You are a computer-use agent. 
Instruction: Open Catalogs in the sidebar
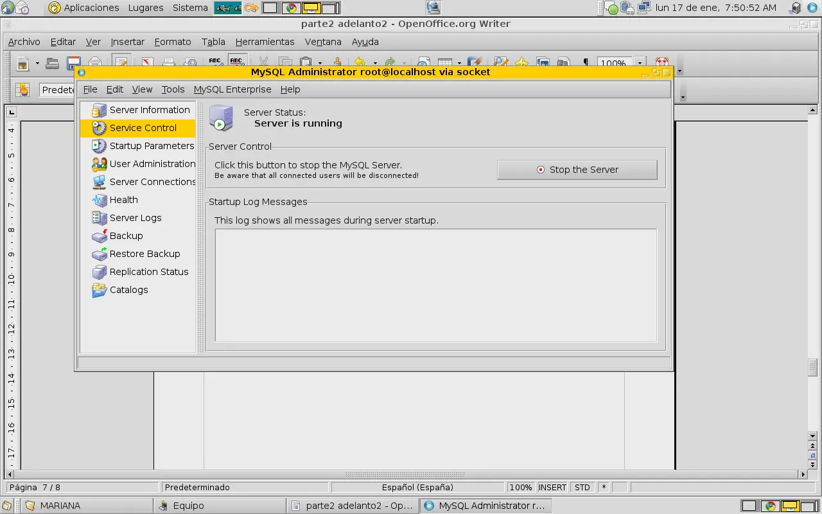137,290
